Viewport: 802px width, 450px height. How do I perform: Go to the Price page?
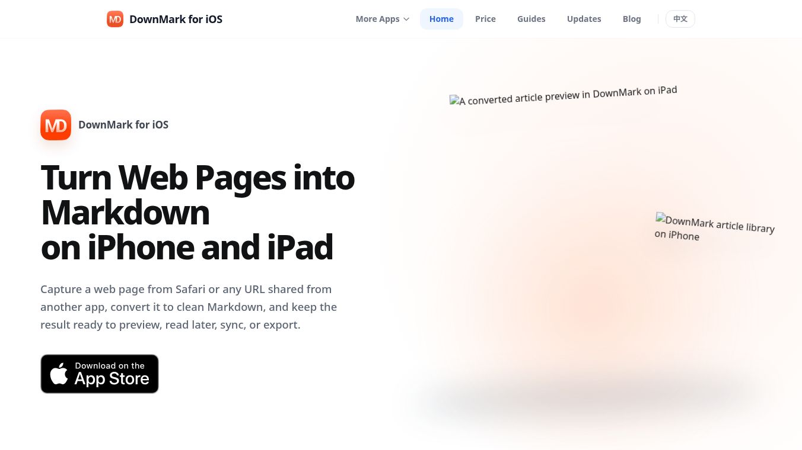click(x=485, y=19)
